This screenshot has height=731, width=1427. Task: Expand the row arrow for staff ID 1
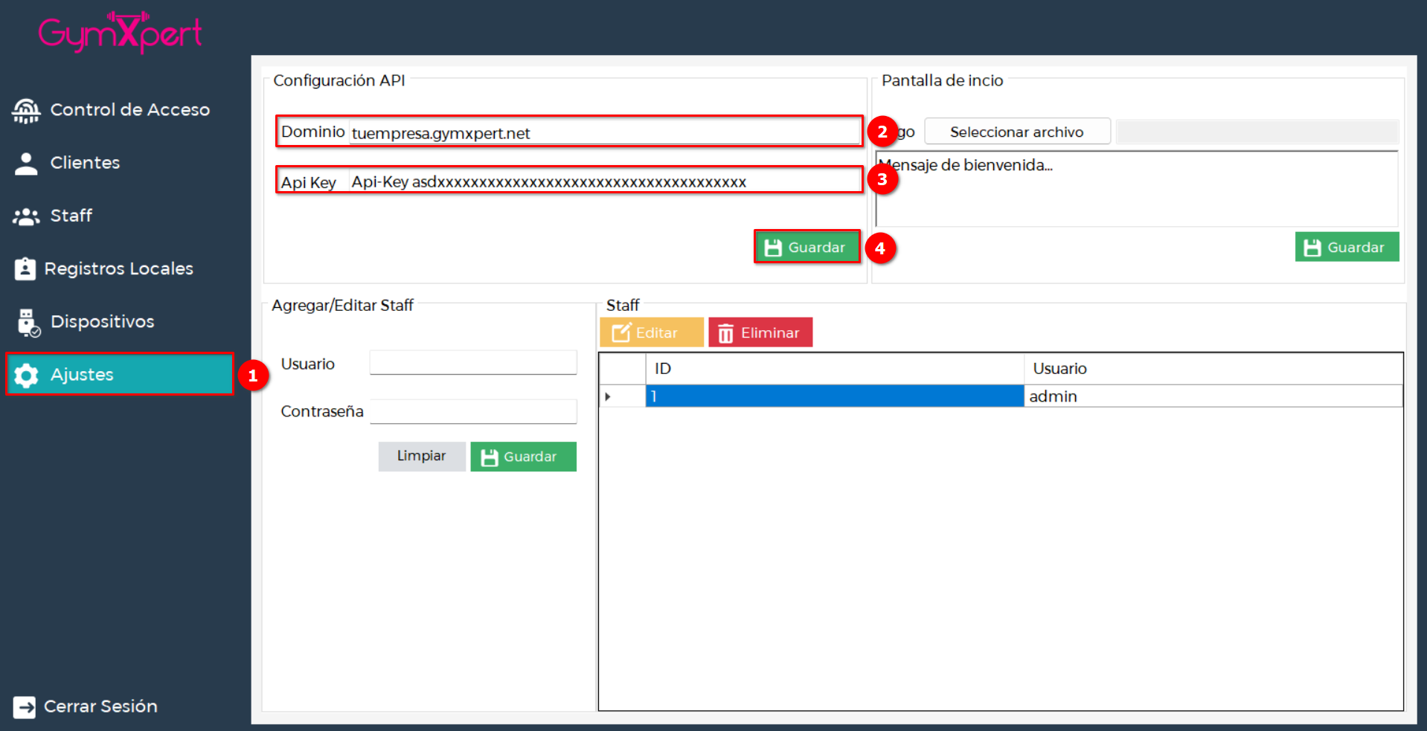tap(608, 396)
